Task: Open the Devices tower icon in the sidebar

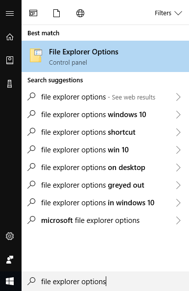Action: [x=10, y=84]
